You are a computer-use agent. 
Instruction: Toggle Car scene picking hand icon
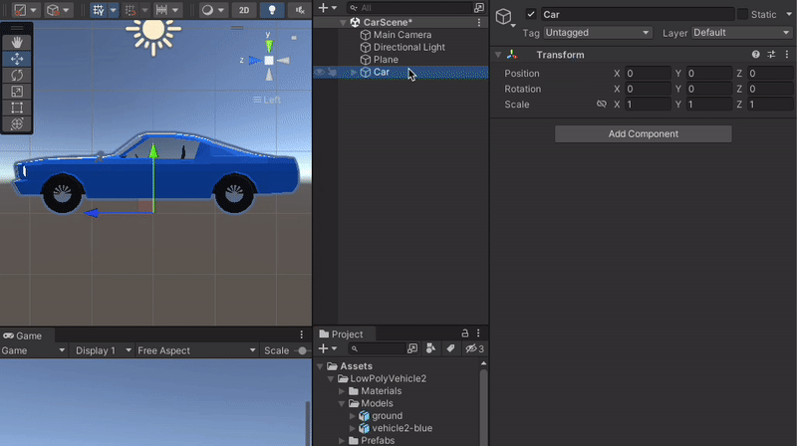332,72
